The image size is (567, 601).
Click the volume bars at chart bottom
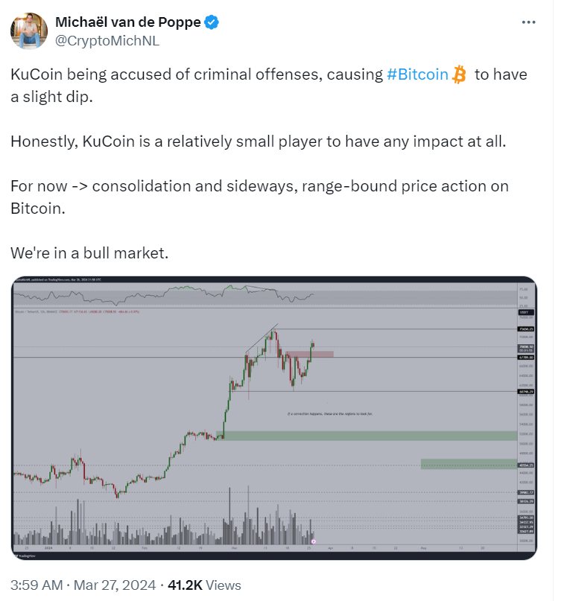click(164, 521)
